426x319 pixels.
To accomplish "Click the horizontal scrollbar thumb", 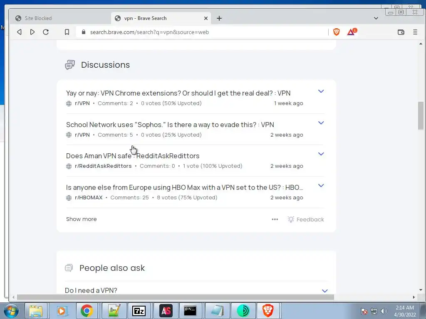I will click(176, 297).
